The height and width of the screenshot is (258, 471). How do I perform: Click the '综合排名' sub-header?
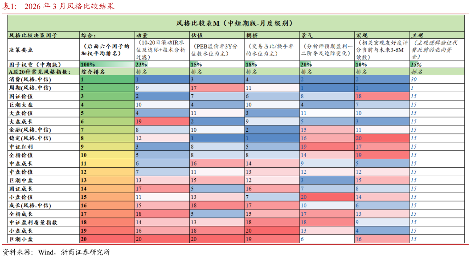click(x=93, y=72)
